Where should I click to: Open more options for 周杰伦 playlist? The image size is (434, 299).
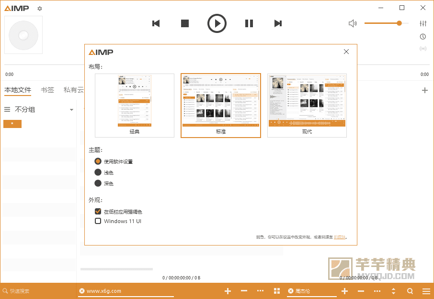tap(377, 291)
